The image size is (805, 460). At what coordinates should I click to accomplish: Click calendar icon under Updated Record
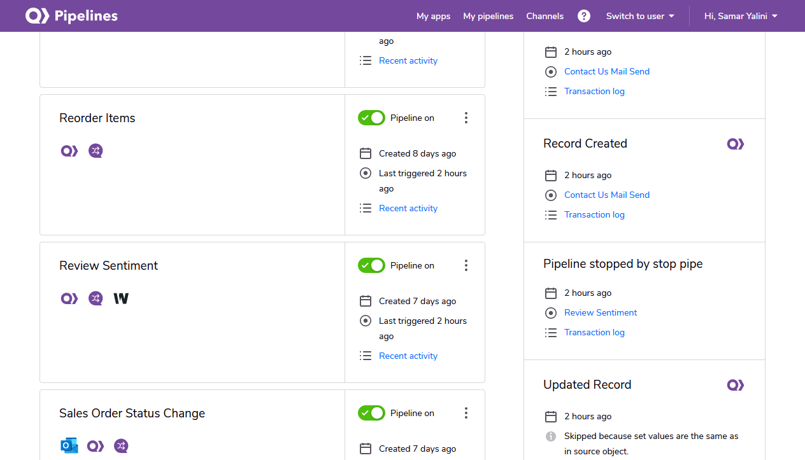click(551, 416)
